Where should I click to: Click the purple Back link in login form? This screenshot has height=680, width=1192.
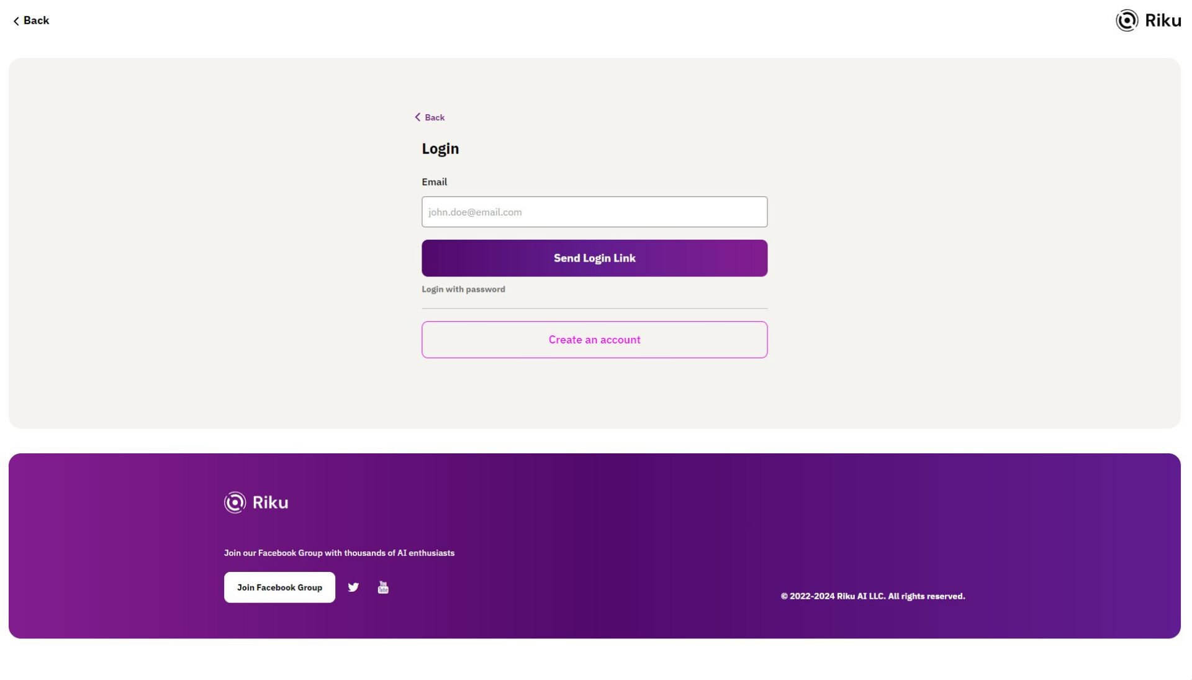435,117
